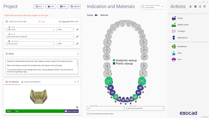Click the focus view icon in 3D preview
Screen dimensions: 209x118
point(77,107)
